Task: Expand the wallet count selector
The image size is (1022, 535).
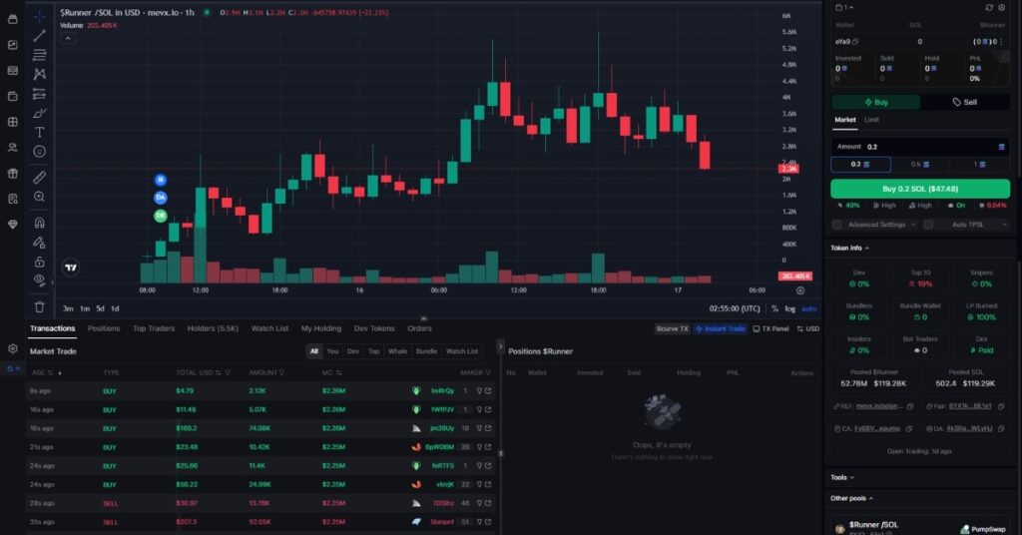Action: point(844,7)
